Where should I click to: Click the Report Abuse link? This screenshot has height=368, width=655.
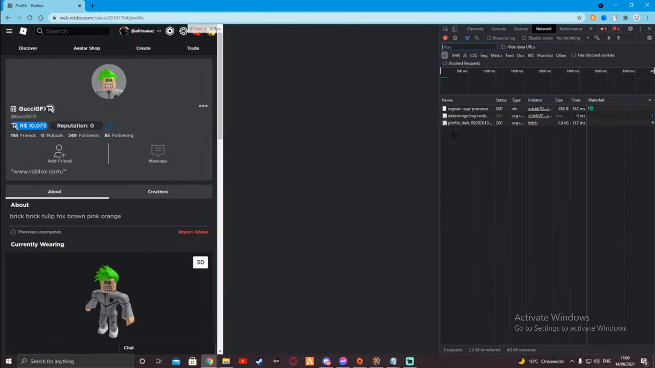pos(193,232)
